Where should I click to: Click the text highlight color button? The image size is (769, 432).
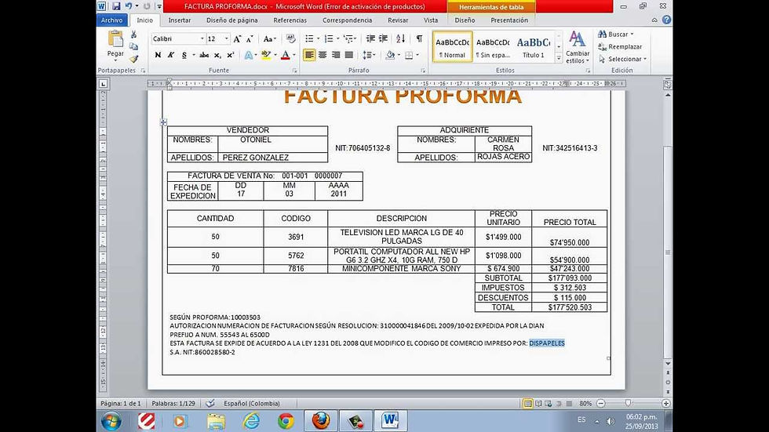(266, 56)
